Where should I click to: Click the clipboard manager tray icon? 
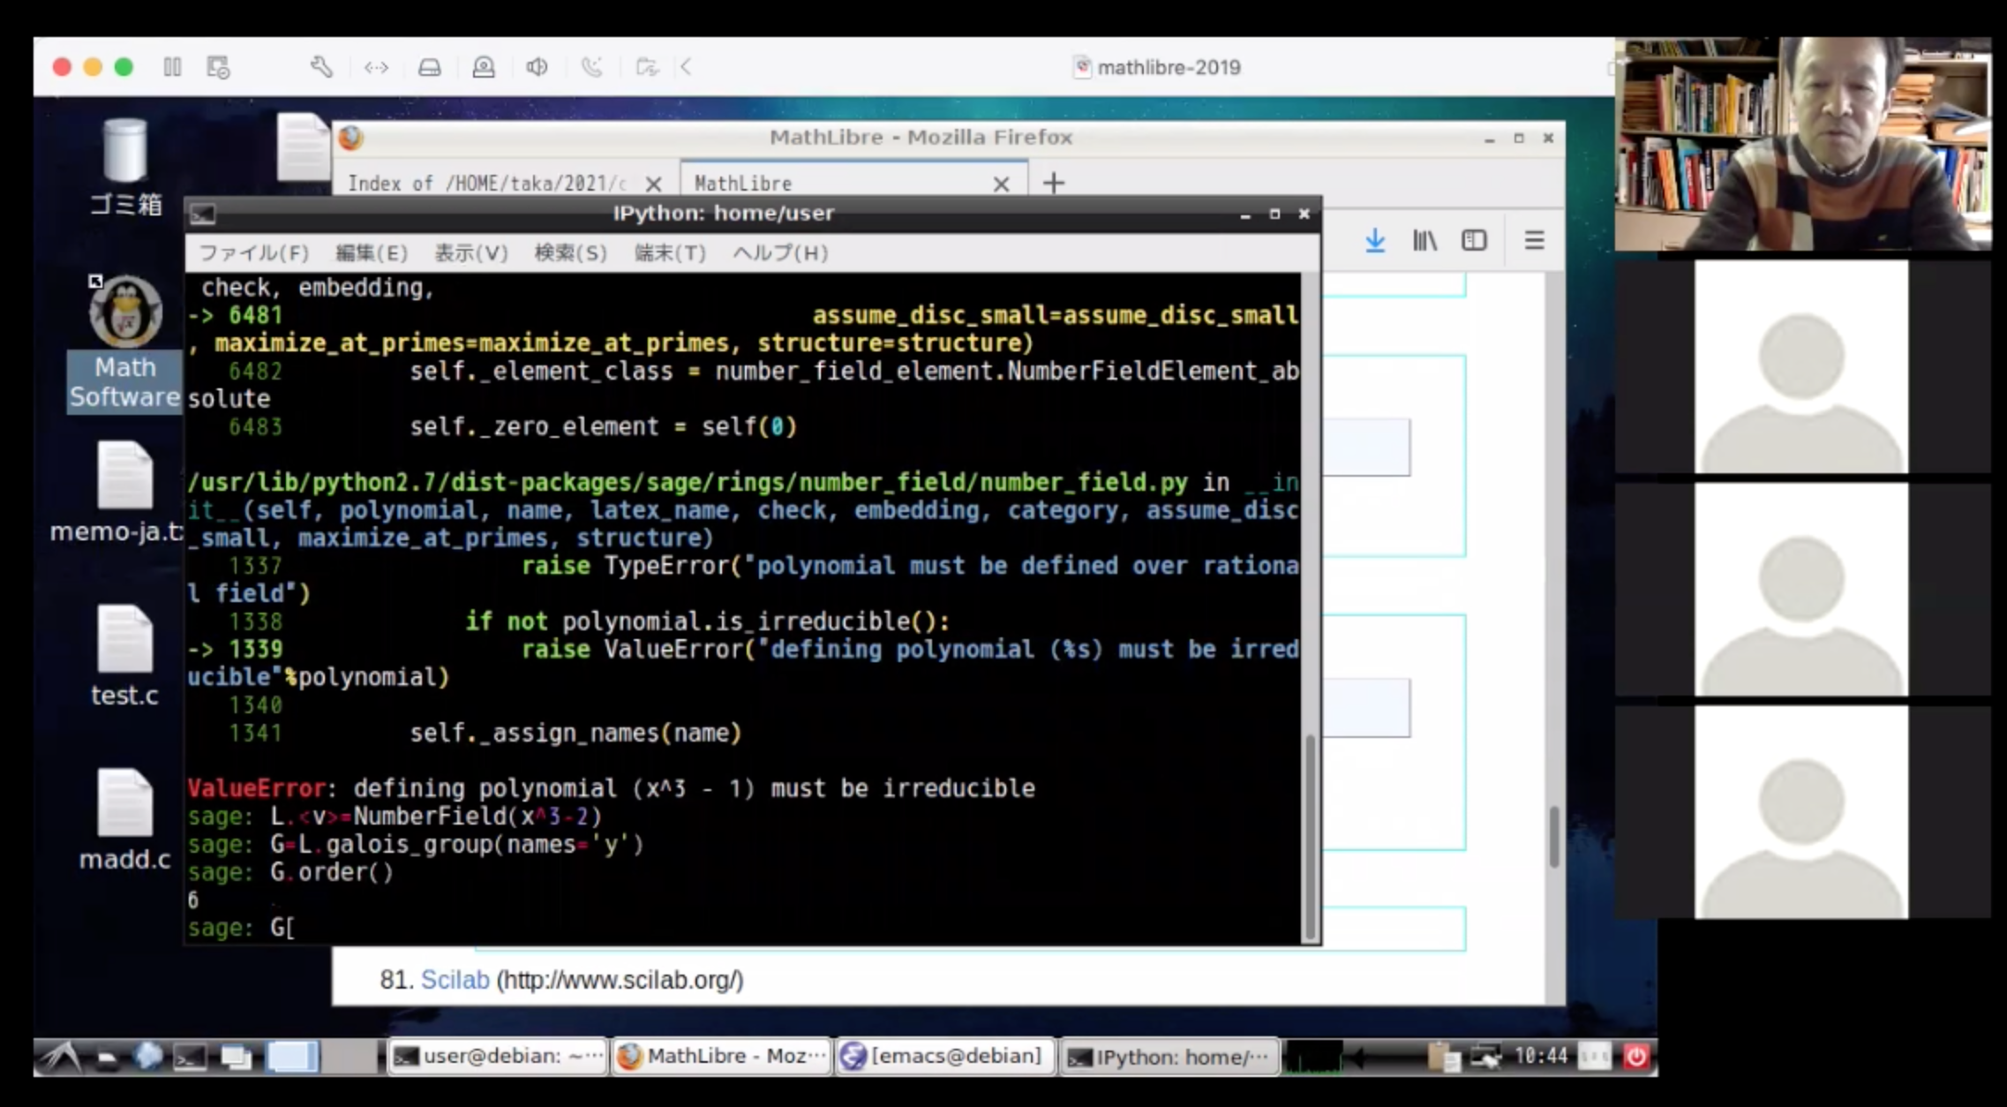pos(1444,1057)
